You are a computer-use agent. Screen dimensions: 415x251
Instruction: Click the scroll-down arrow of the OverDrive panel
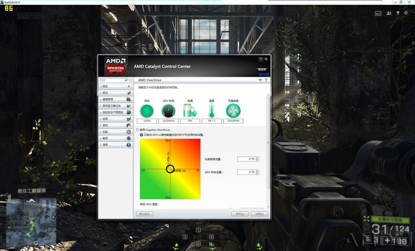[268, 206]
